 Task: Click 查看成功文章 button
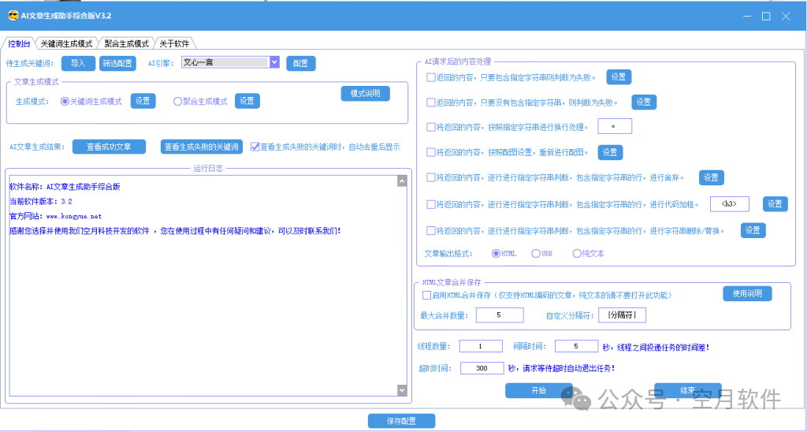(109, 147)
